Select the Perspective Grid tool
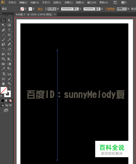 [9, 59]
